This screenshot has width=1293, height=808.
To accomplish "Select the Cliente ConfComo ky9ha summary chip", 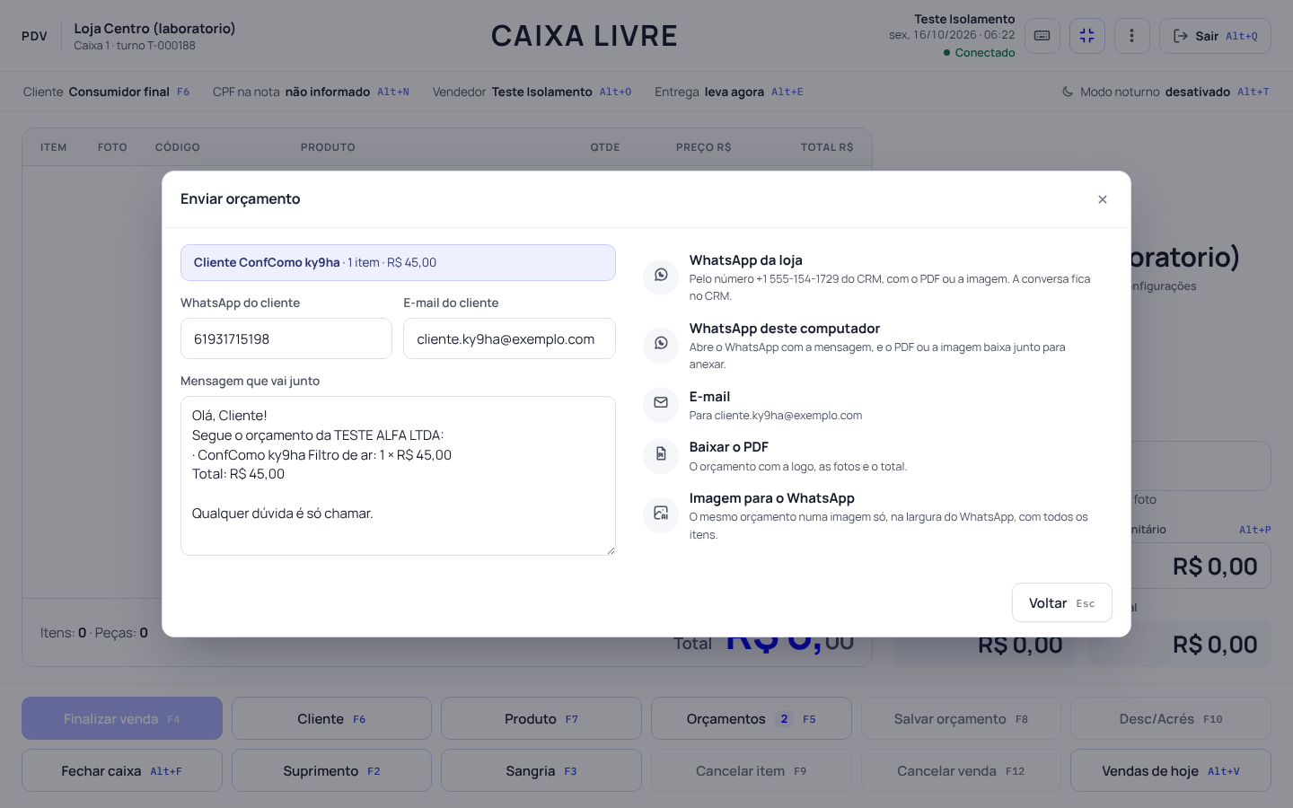I will 398,262.
